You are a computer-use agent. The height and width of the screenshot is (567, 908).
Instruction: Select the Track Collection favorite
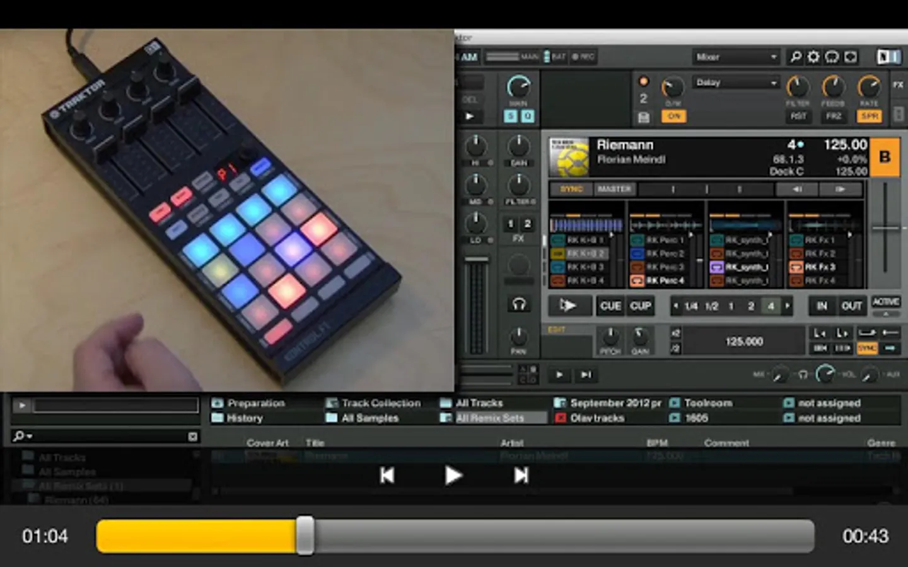381,403
